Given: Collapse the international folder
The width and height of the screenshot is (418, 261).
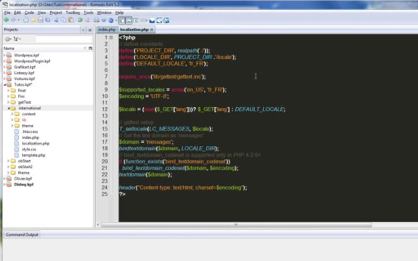Looking at the screenshot, I should tap(8, 108).
